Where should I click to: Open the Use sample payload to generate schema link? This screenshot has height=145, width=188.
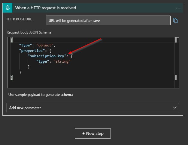[41, 95]
